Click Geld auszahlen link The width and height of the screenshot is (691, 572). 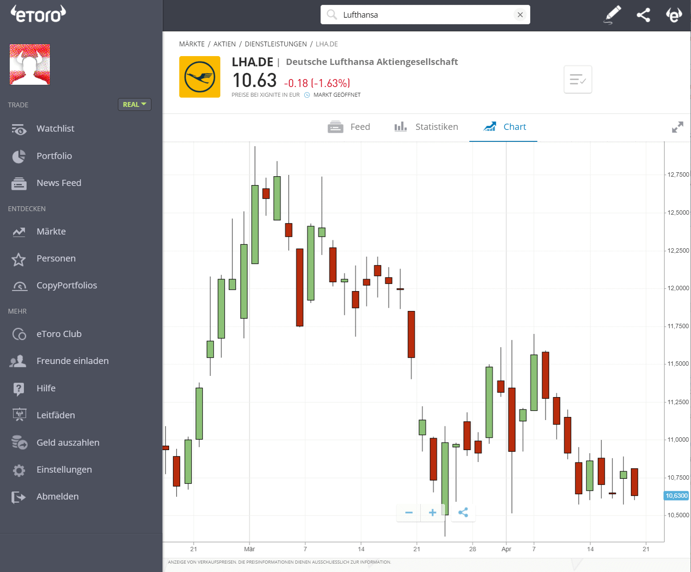tap(68, 443)
